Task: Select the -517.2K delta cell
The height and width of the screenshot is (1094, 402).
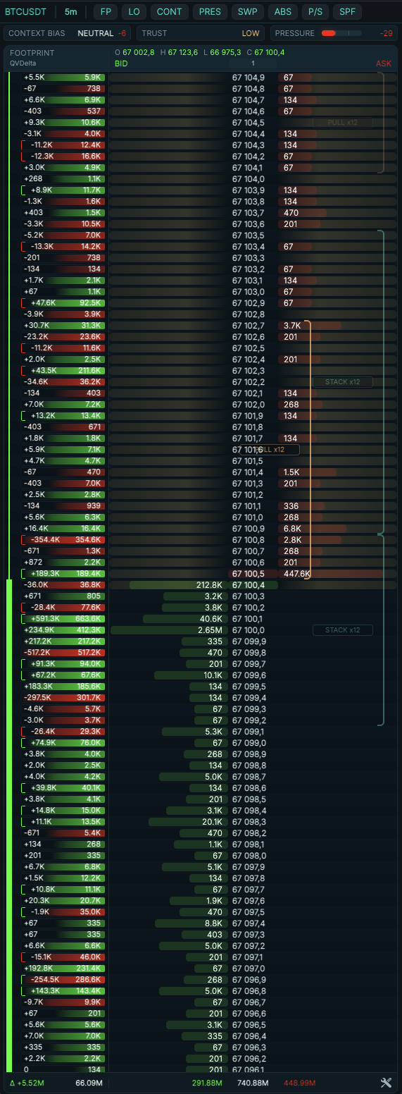Action: coord(37,653)
